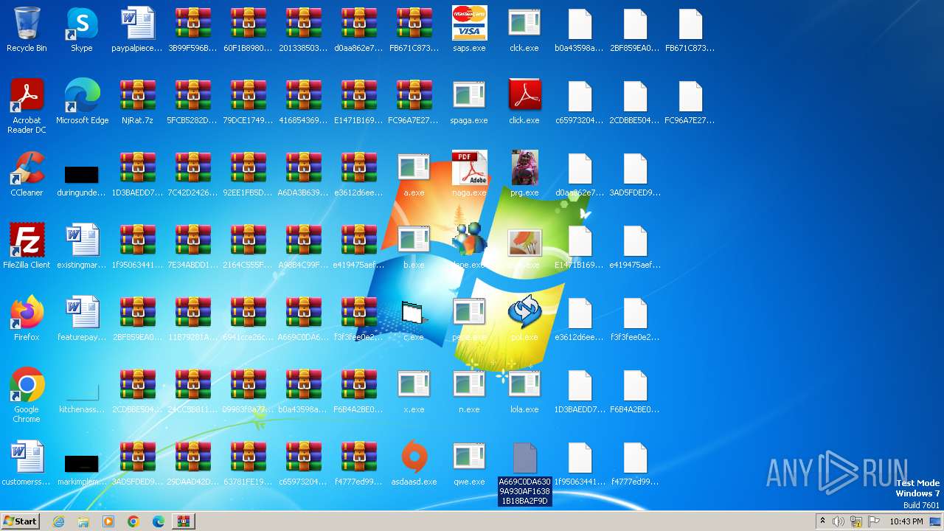
Task: Switch to WinRAR taskbar window
Action: coord(184,521)
